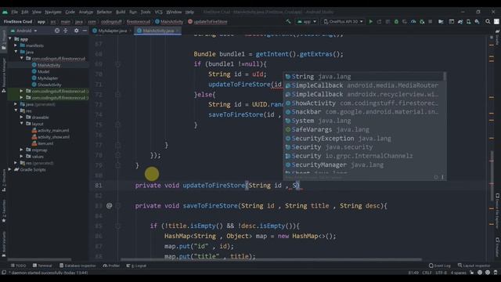Open the AVD Manager device icon

[x=468, y=21]
